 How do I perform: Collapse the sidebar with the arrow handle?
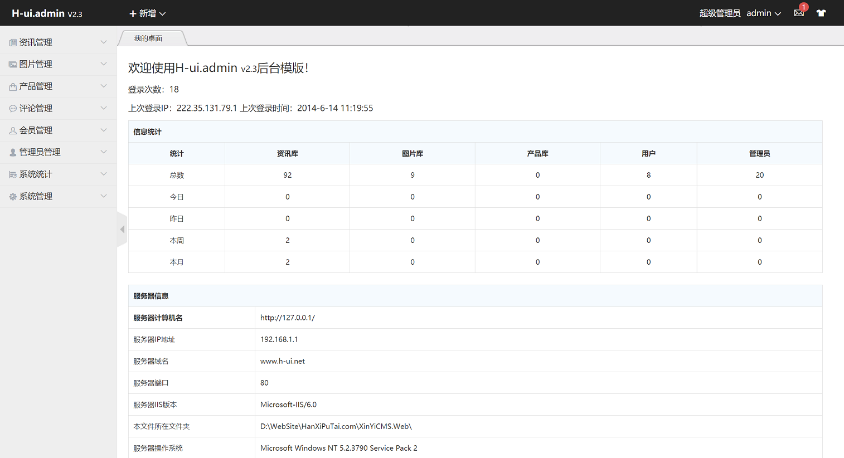pos(122,230)
